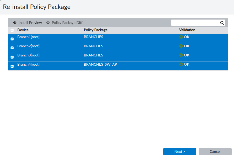Toggle the Branch3[root] checkbox
The image size is (234, 157).
12,57
